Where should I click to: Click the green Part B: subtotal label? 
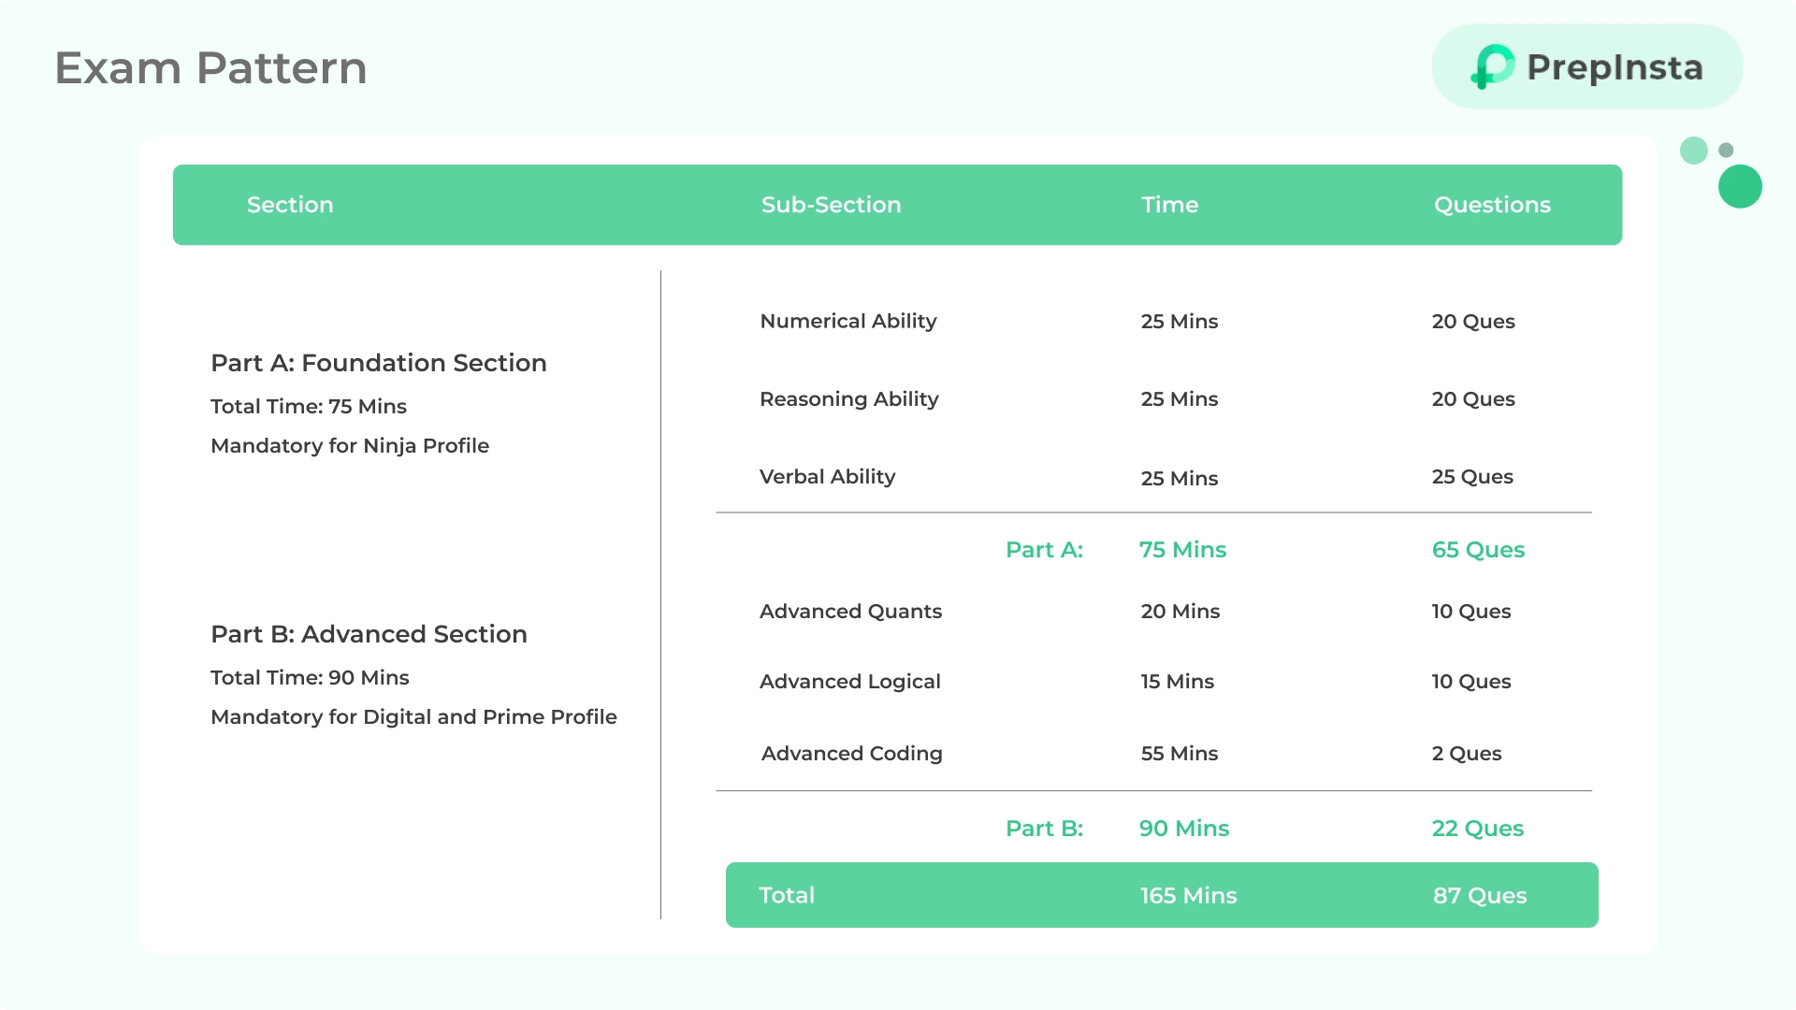[x=1044, y=829]
